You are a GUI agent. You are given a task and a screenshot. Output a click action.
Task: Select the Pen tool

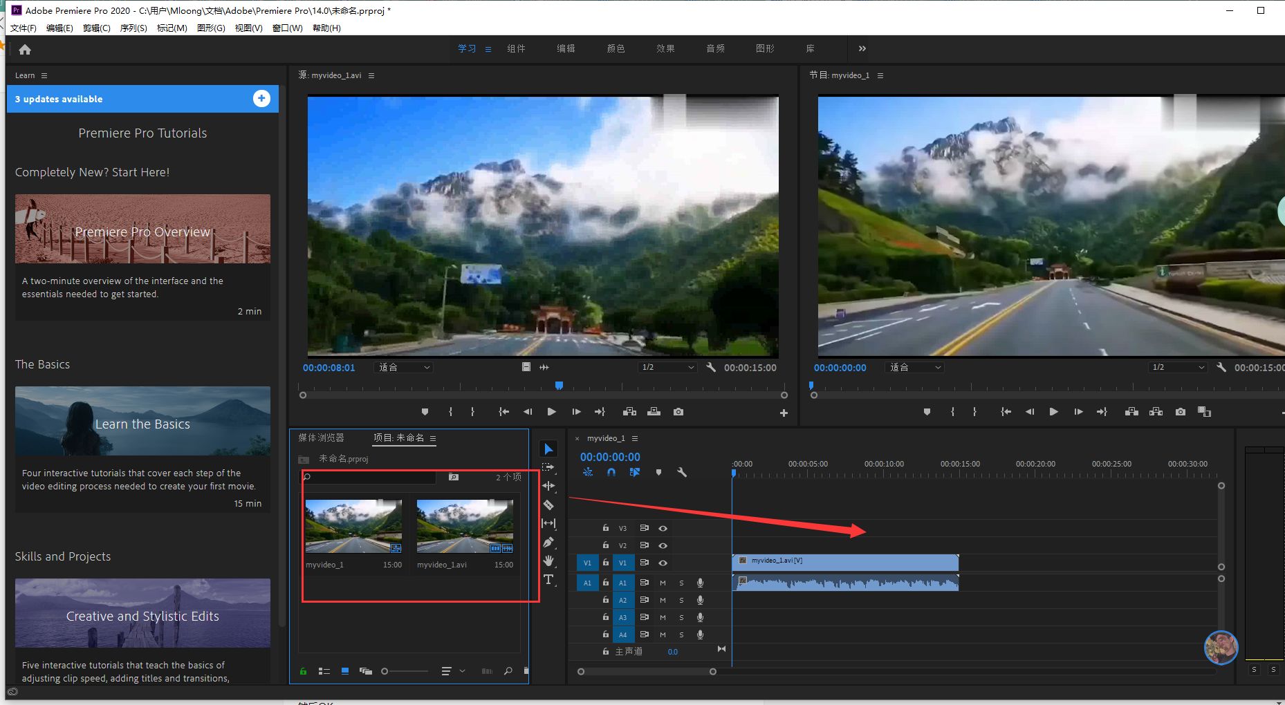(548, 543)
